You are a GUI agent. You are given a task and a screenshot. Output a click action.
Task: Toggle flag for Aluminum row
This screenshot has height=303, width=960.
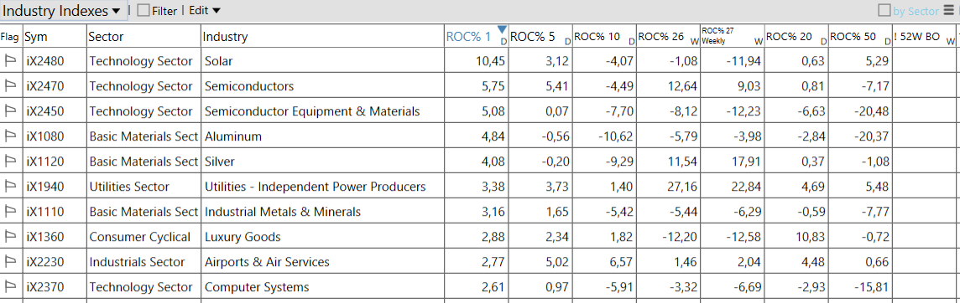pyautogui.click(x=10, y=136)
